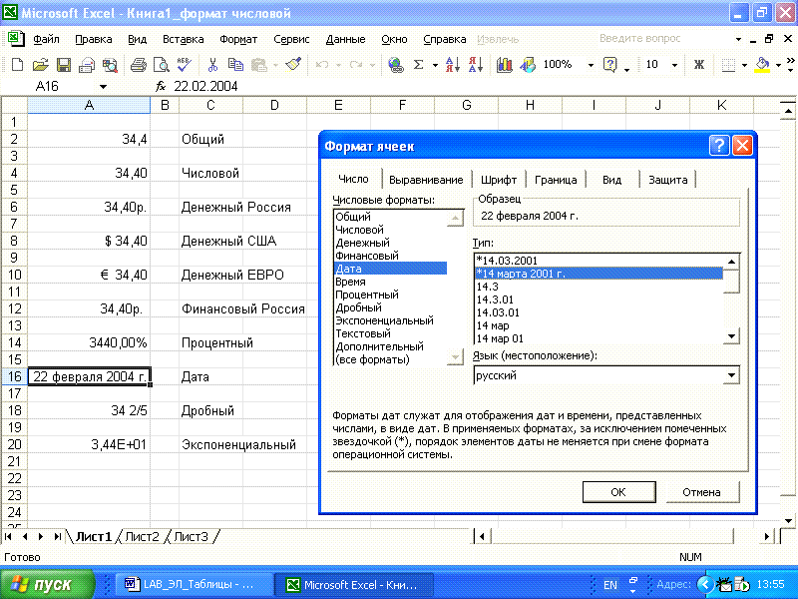Click the dialog's question-mark help button
798x599 pixels.
coord(719,146)
